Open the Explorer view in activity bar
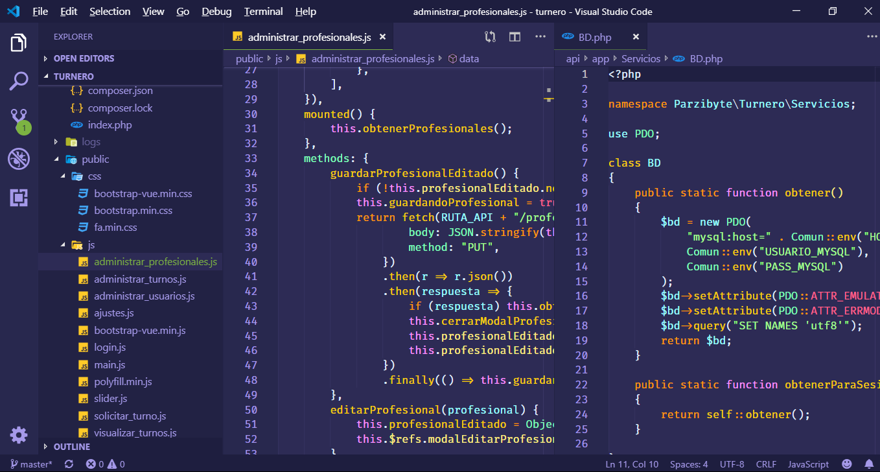880x472 pixels. coord(19,43)
